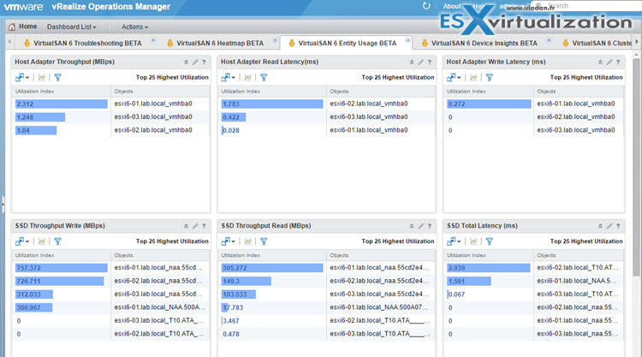Open help for SSD Throughput Write widget
Screen dimensions: 642x357
204,226
